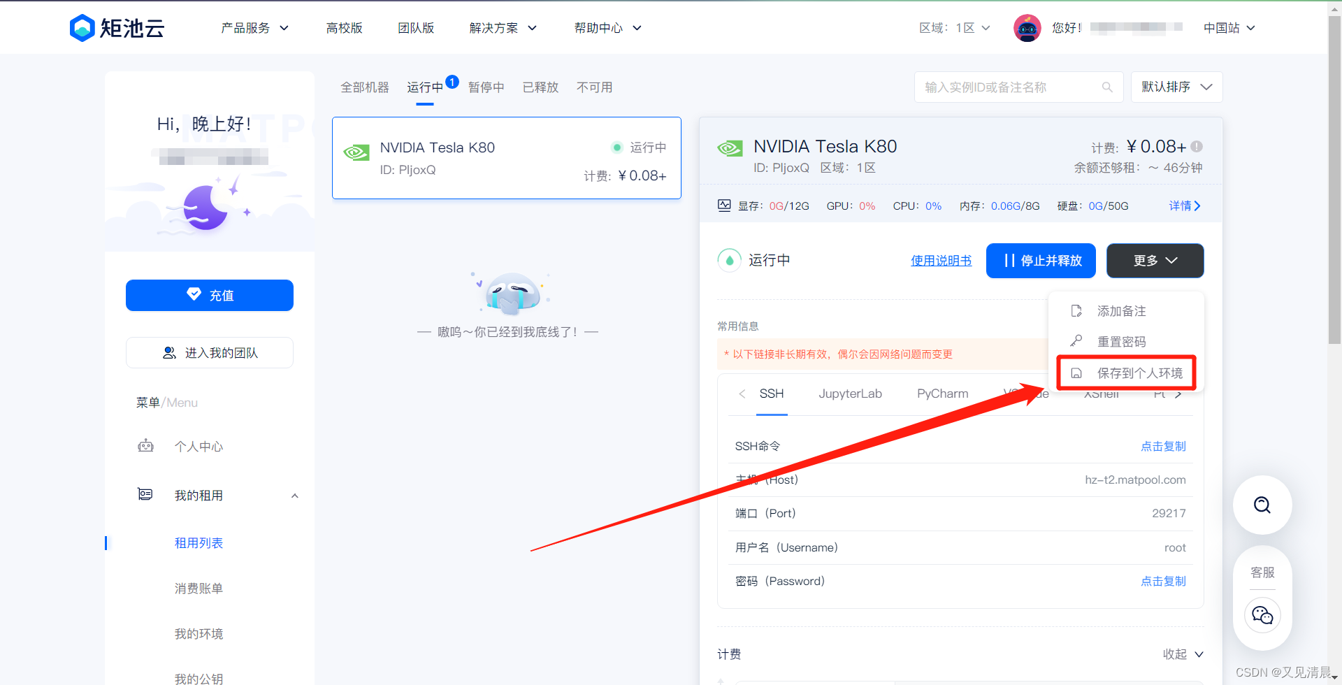Expand the 帮助中心 dropdown
Image resolution: width=1342 pixels, height=685 pixels.
tap(608, 28)
